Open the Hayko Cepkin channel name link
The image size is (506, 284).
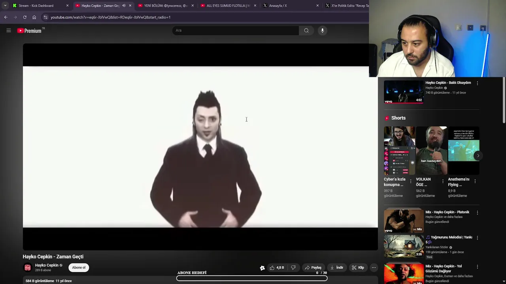pyautogui.click(x=47, y=265)
